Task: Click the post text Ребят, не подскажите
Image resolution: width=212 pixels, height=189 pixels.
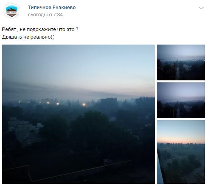Action: click(40, 29)
